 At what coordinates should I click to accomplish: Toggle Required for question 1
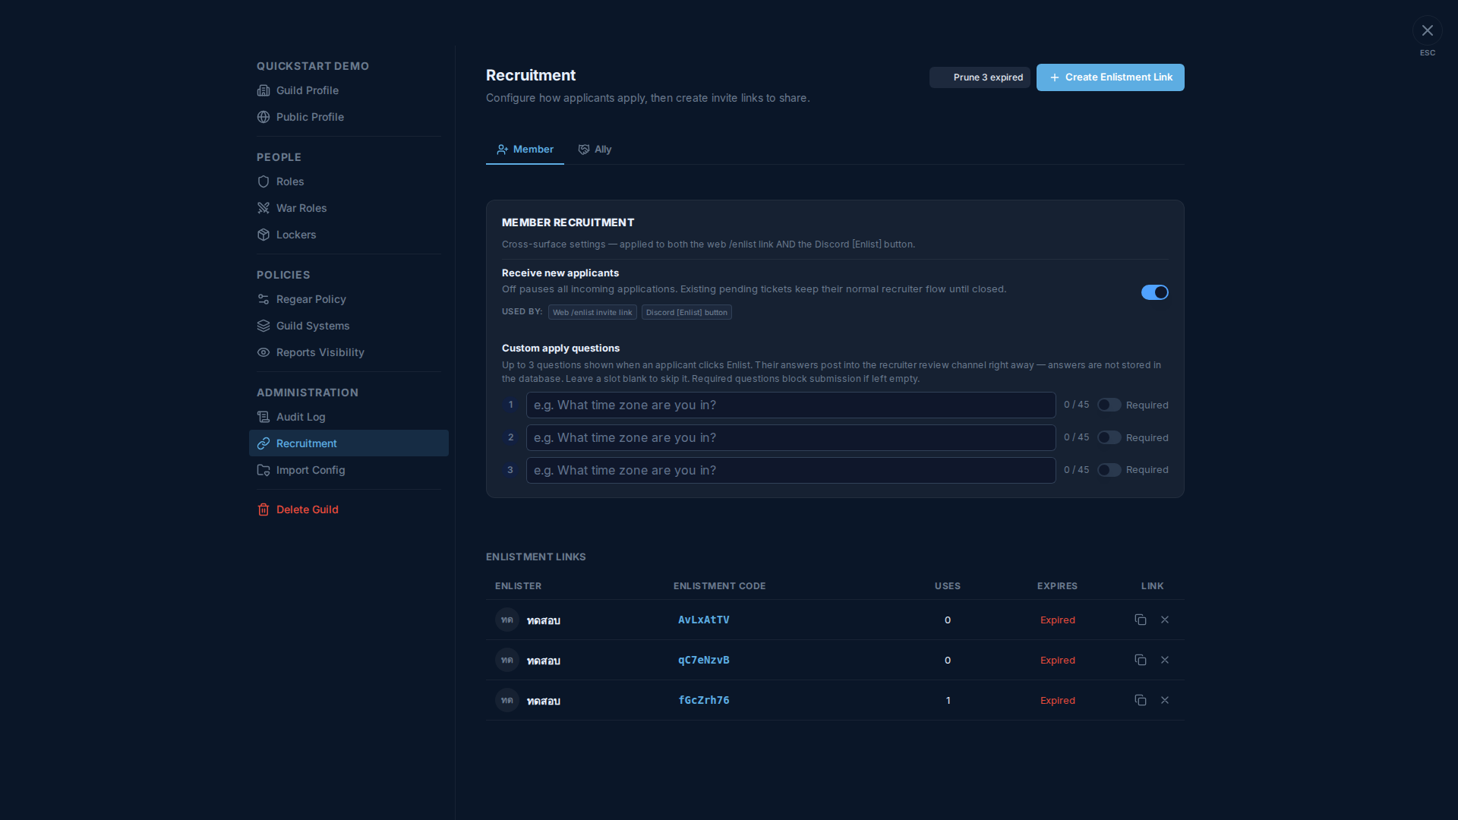click(1109, 405)
